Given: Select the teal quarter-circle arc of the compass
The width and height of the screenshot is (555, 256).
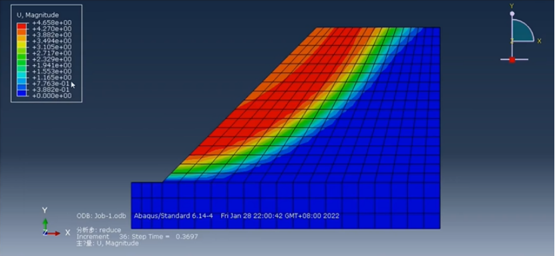Looking at the screenshot, I should tap(522, 31).
